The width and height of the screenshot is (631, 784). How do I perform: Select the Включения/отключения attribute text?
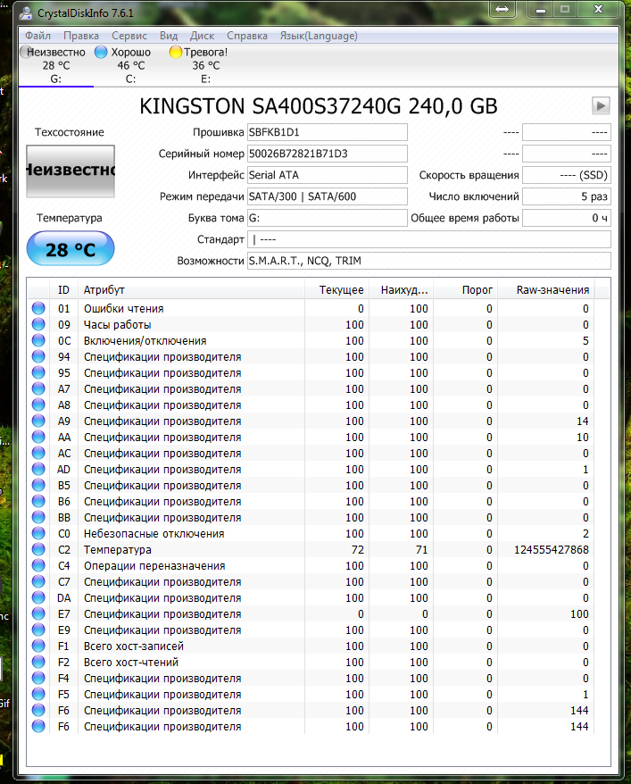point(145,340)
